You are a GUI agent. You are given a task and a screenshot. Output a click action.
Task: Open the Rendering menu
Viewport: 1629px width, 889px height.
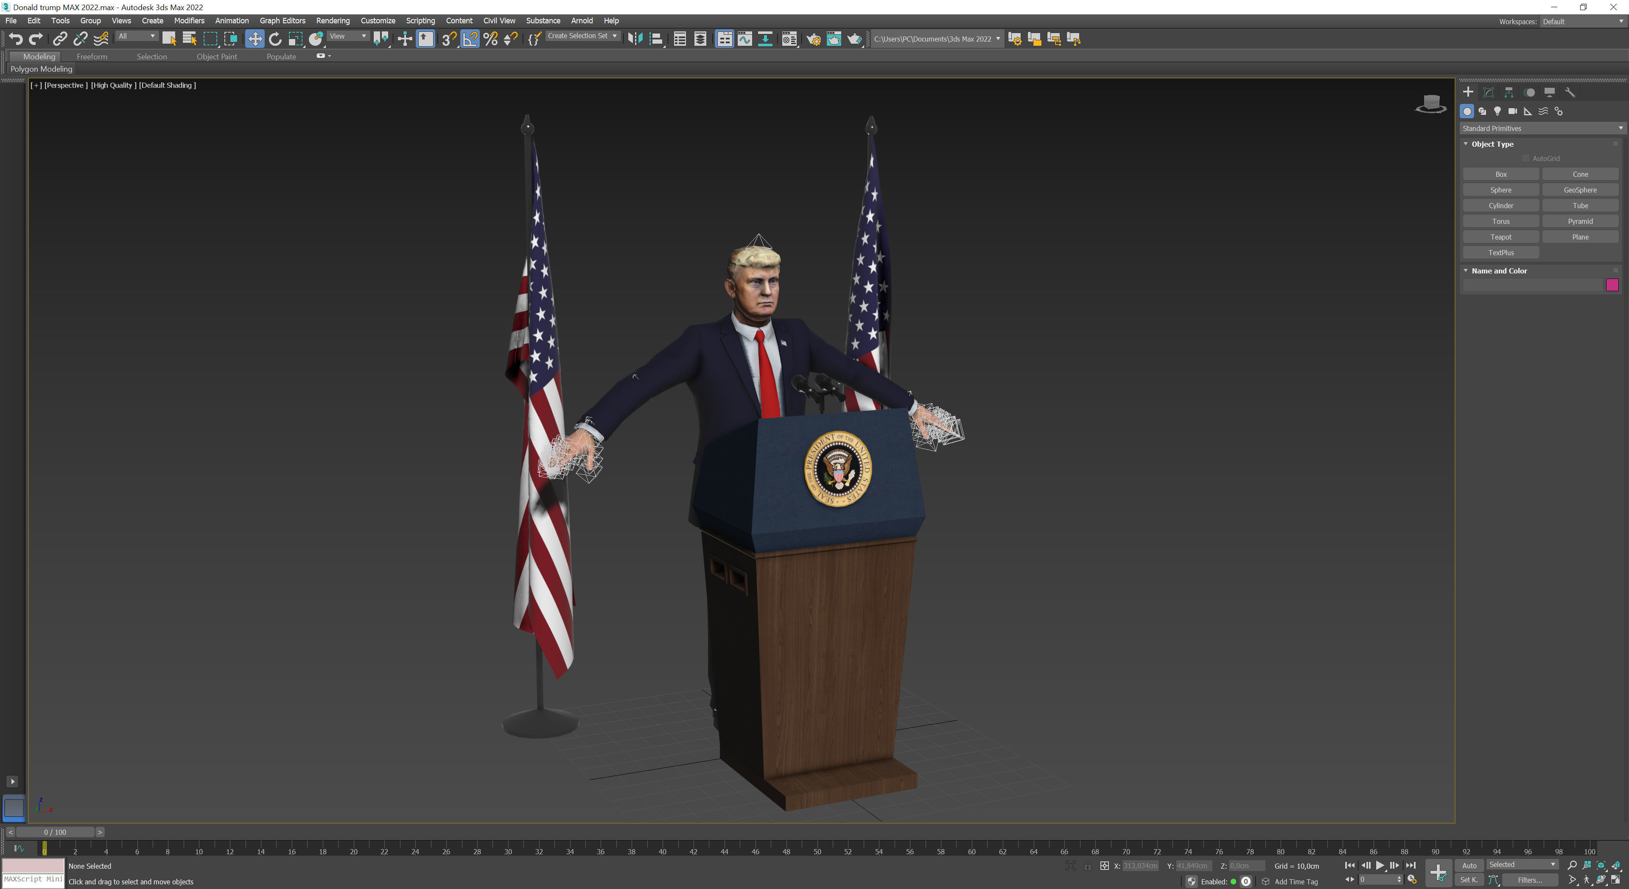pyautogui.click(x=333, y=21)
